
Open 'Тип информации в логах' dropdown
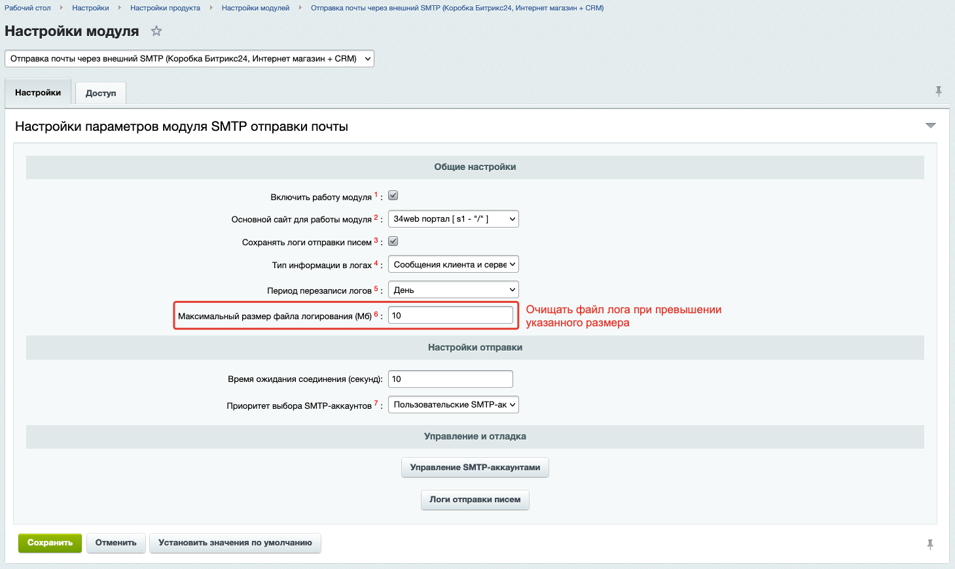coord(454,264)
